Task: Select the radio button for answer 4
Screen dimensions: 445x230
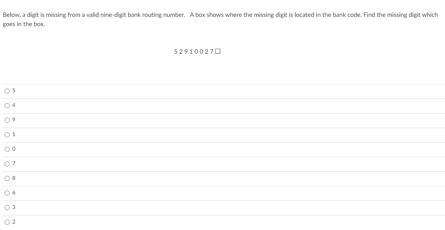Action: pos(7,105)
